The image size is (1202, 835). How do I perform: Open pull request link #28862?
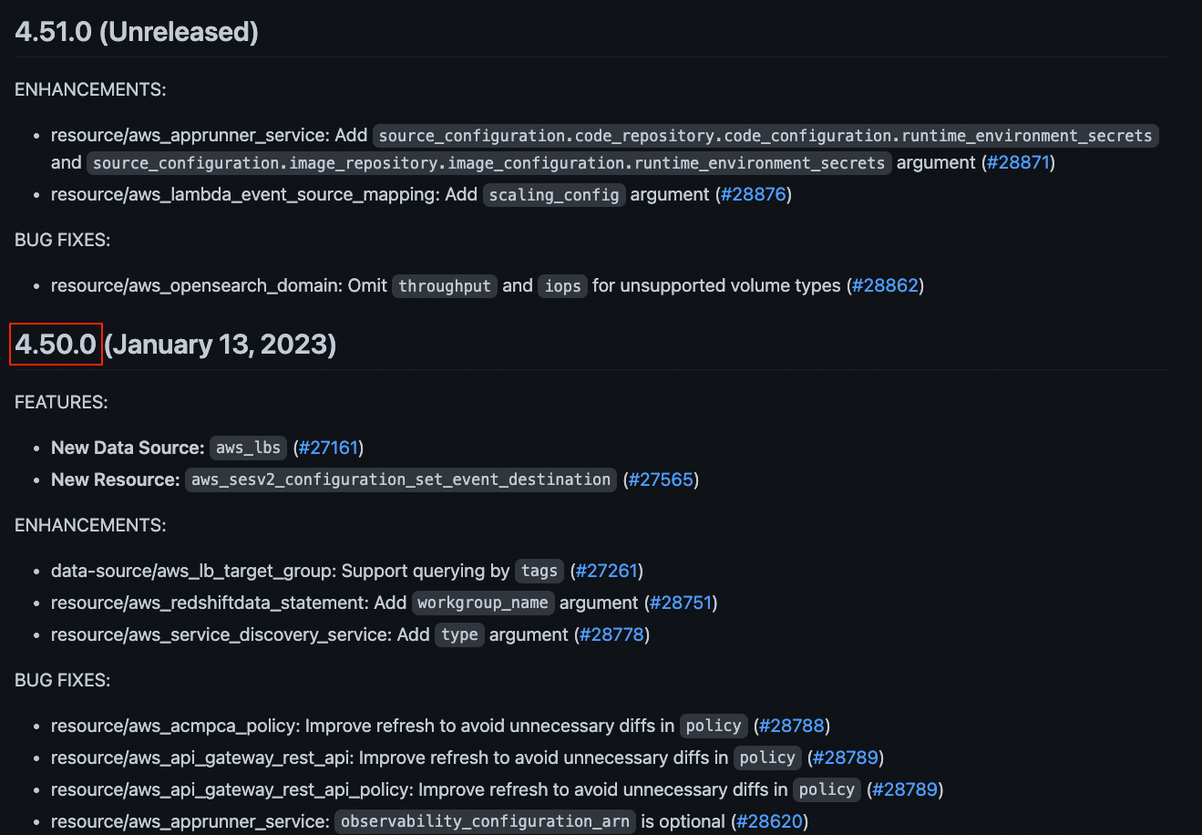[x=886, y=286]
